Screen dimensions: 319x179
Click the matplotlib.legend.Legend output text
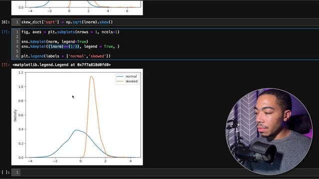tap(62, 65)
